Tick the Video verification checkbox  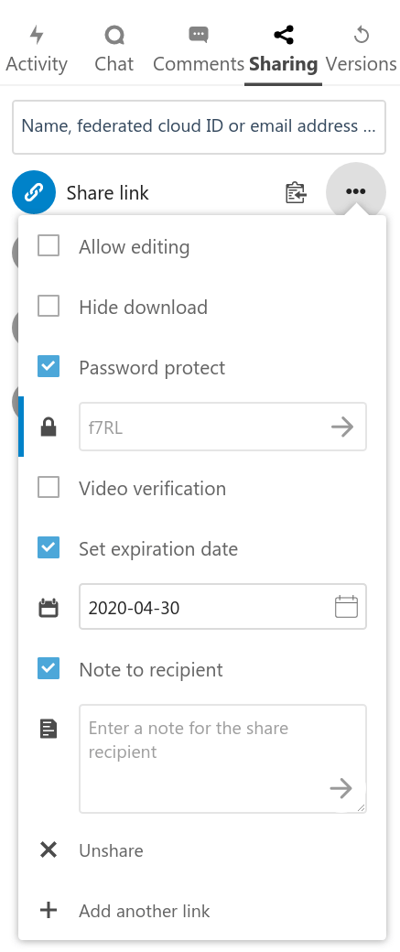point(49,487)
